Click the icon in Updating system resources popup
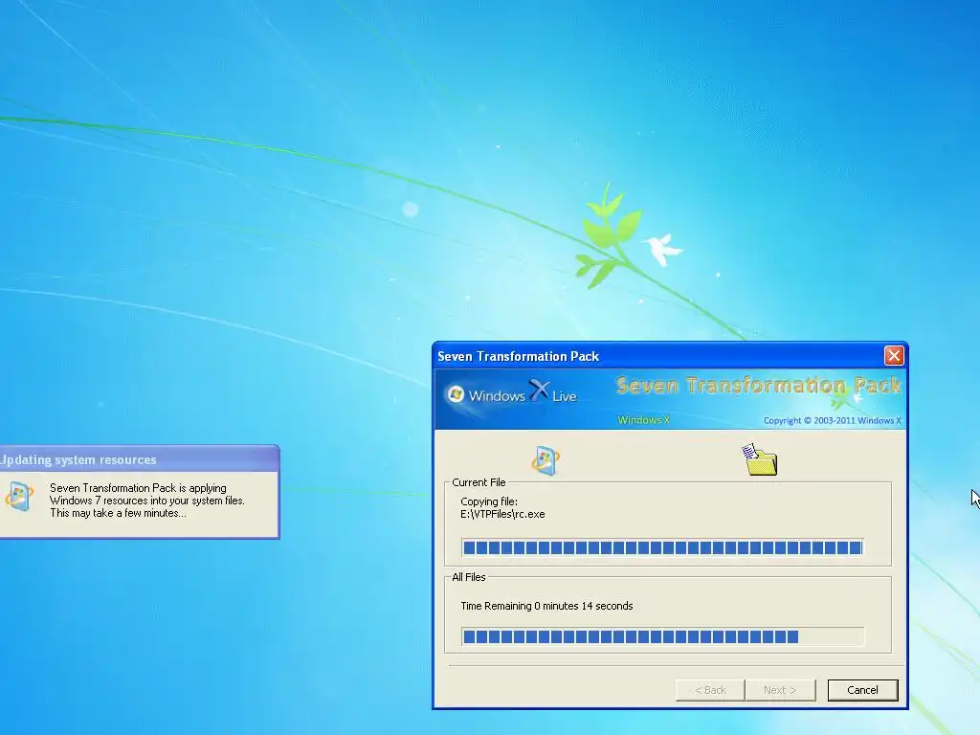 [19, 497]
